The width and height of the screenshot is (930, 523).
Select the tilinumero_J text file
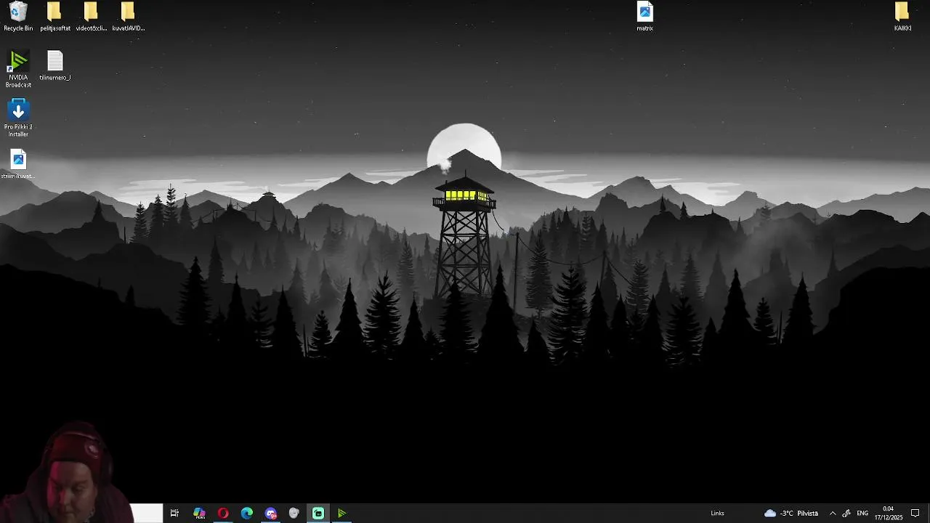tap(55, 65)
